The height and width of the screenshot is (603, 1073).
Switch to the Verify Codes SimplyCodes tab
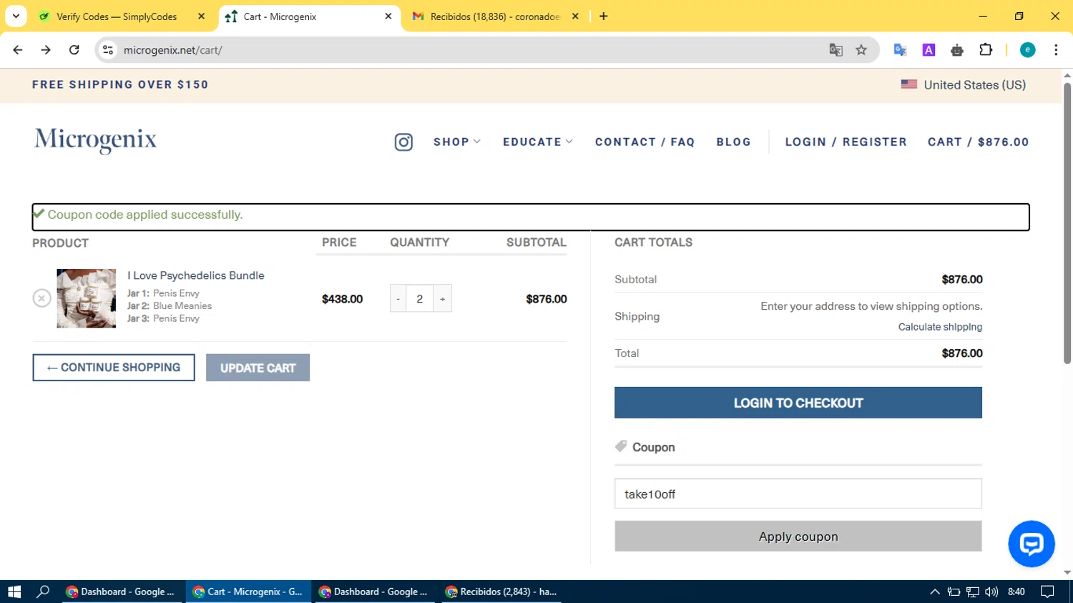click(x=116, y=16)
